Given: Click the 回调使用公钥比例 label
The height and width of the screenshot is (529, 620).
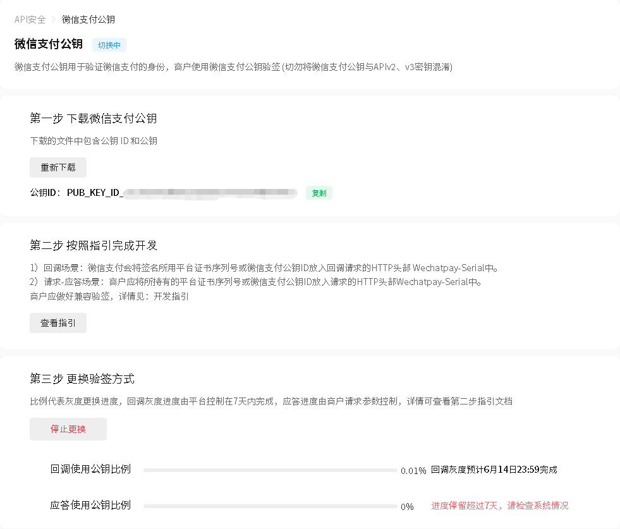Looking at the screenshot, I should 90,470.
